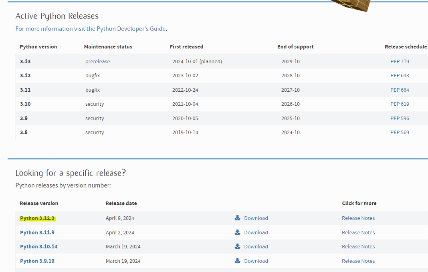Click bugfix status in the 3.11 row
The width and height of the screenshot is (428, 272).
click(x=93, y=90)
